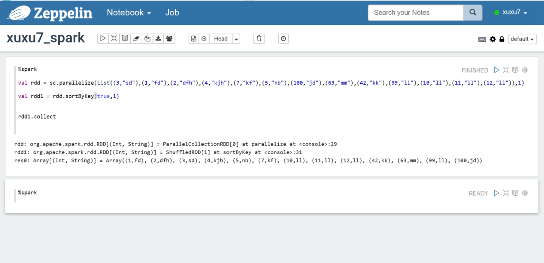Clone this note using the toolbar
Image resolution: width=544 pixels, height=263 pixels.
pos(147,39)
